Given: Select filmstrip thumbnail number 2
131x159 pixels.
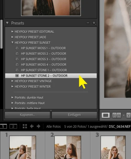Looking at the screenshot, I should 68,147.
